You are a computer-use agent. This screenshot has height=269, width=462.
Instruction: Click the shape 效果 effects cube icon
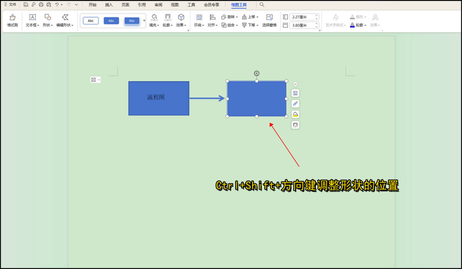(181, 17)
